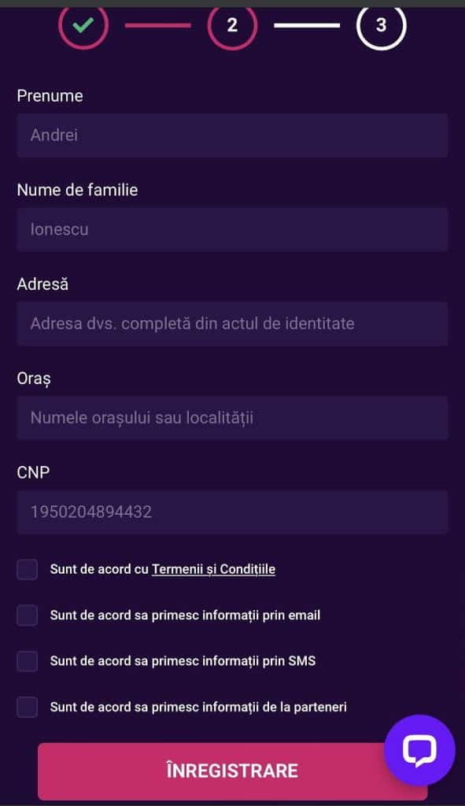Enable receiving information via email
This screenshot has height=806, width=465.
click(x=28, y=615)
